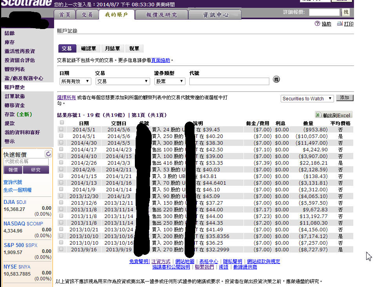Click the 數據提供商 footer link

(245, 267)
